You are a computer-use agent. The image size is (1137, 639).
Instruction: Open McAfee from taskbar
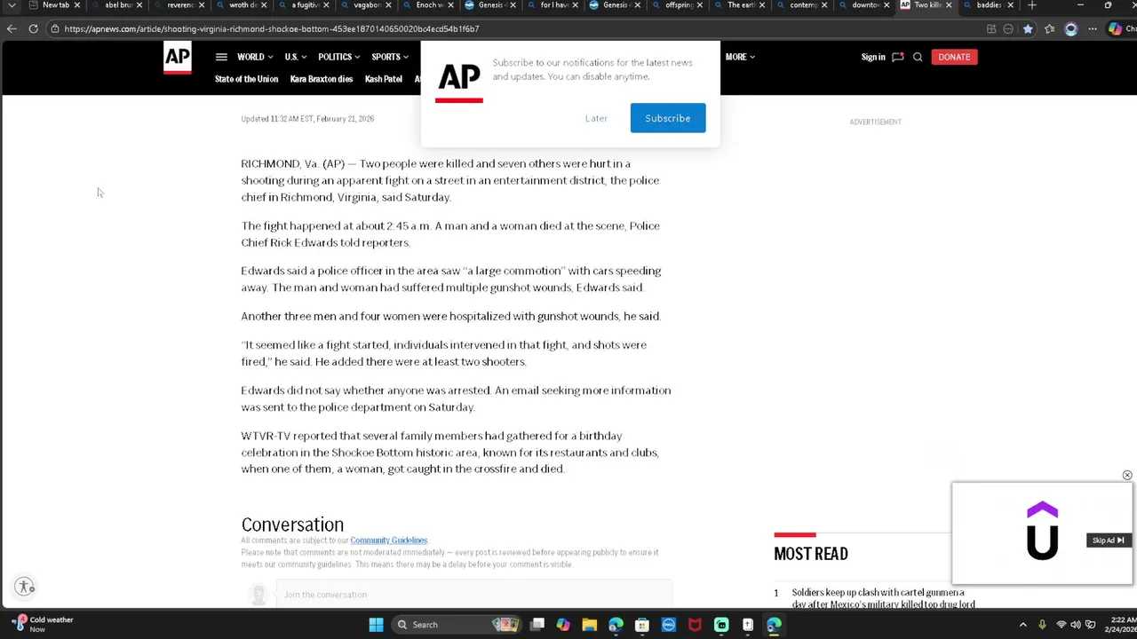coord(695,625)
